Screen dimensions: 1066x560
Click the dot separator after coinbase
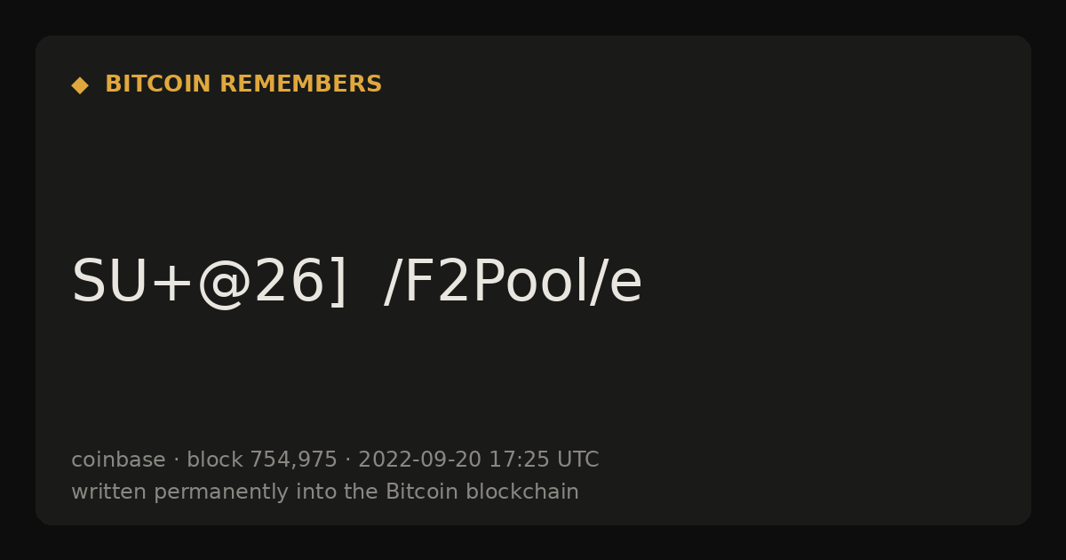176,461
